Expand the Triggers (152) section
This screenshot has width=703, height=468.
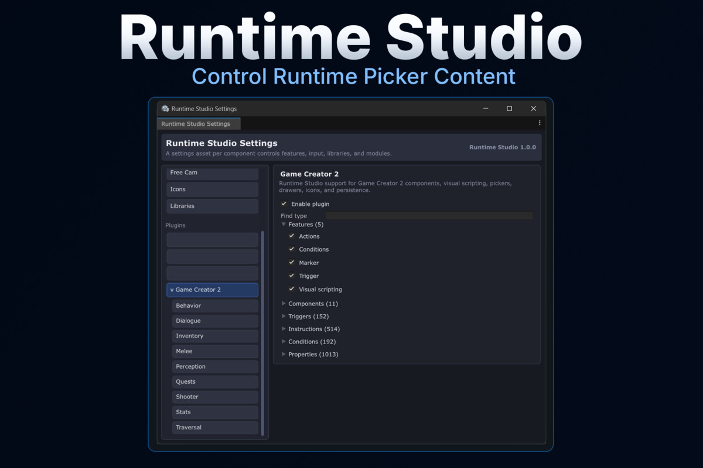284,316
